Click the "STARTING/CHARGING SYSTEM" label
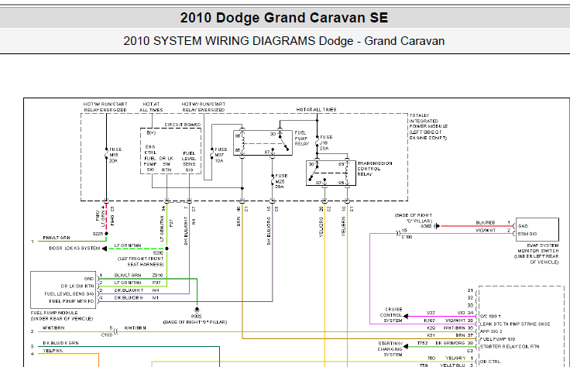Viewport: 570px width, 367px height. pos(390,349)
